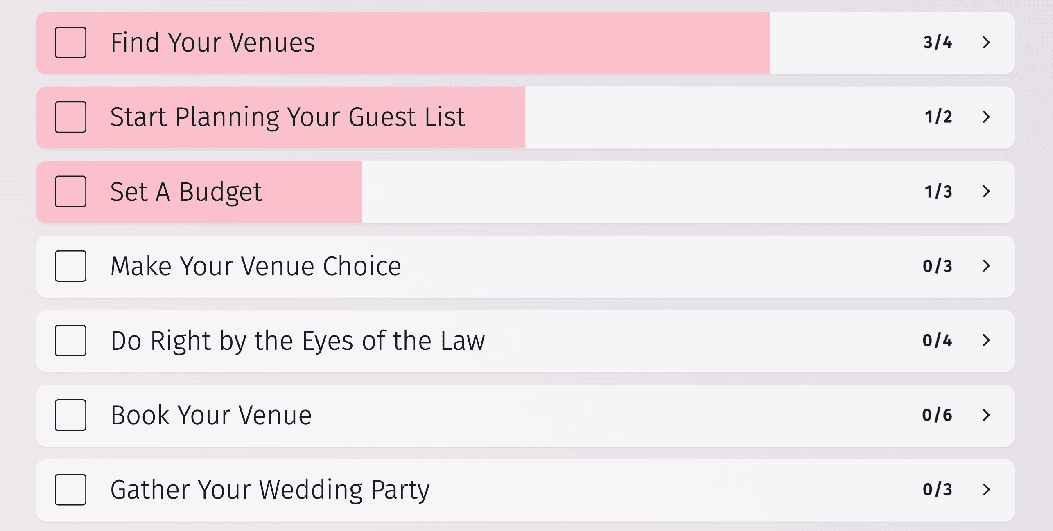
Task: Select the Book Your Venue title text
Action: [x=211, y=415]
